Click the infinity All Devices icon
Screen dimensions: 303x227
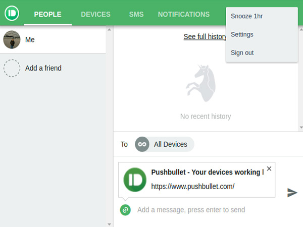pos(142,144)
